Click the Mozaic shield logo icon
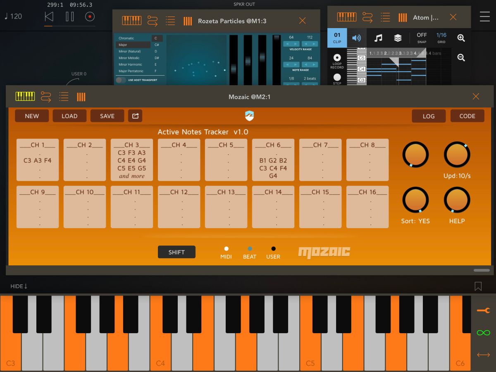The width and height of the screenshot is (496, 372). (x=249, y=116)
